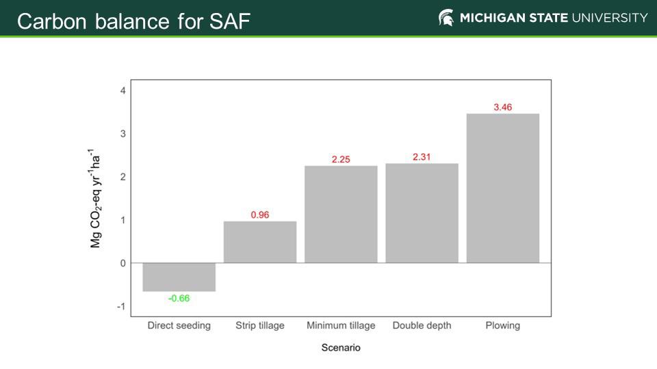Click the green -0.66 value label

179,299
